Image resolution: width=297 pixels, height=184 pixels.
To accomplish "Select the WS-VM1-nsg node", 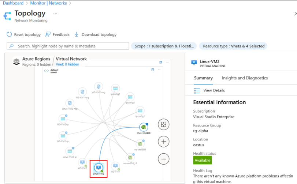I will 82,92.
